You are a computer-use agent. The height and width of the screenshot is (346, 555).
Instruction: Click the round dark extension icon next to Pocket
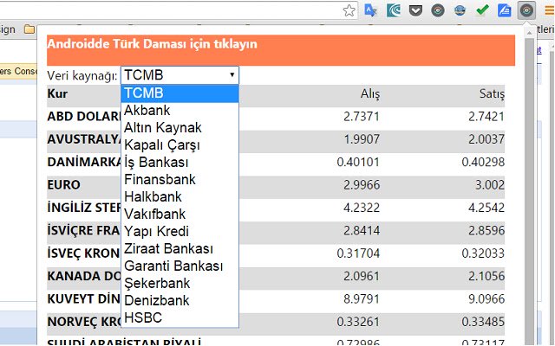tap(438, 10)
